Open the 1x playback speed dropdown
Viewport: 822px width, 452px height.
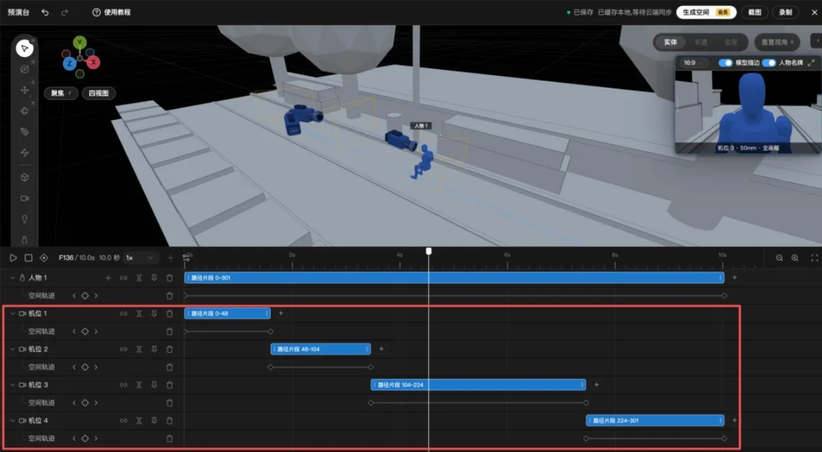click(x=140, y=258)
